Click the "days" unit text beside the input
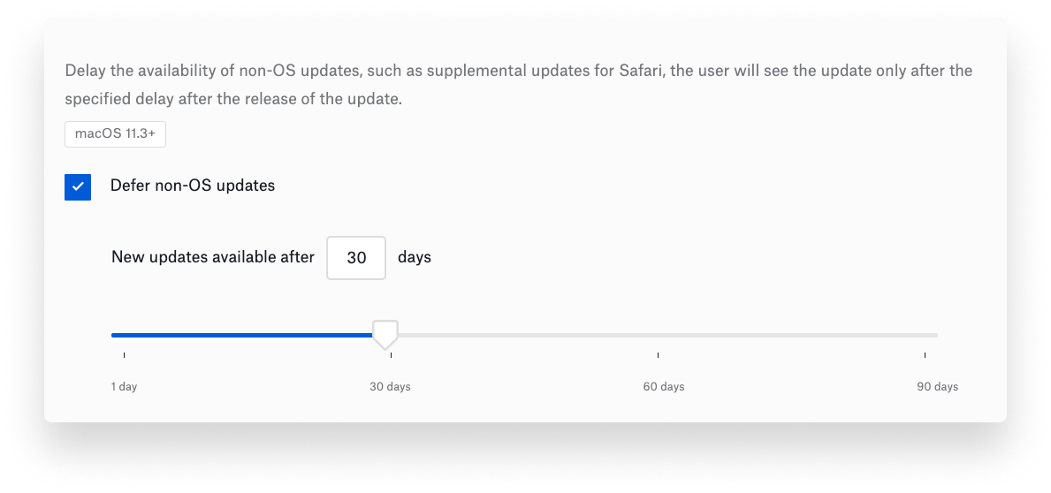 [415, 258]
